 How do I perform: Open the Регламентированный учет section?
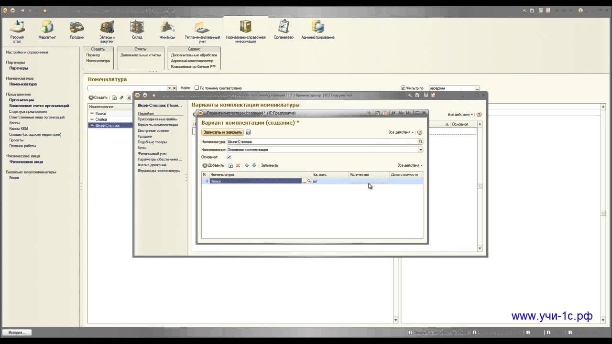pyautogui.click(x=202, y=32)
